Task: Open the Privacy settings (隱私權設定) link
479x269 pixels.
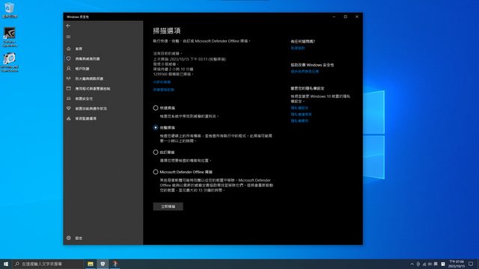Action: click(x=299, y=108)
